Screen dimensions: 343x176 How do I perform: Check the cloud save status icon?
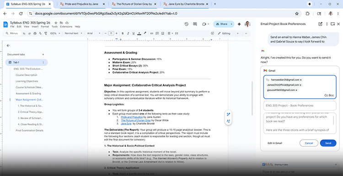[x=67, y=23]
